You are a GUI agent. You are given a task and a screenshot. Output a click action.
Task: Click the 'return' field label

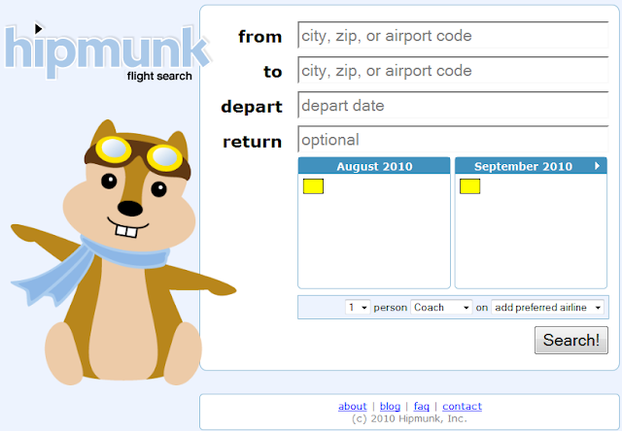253,142
